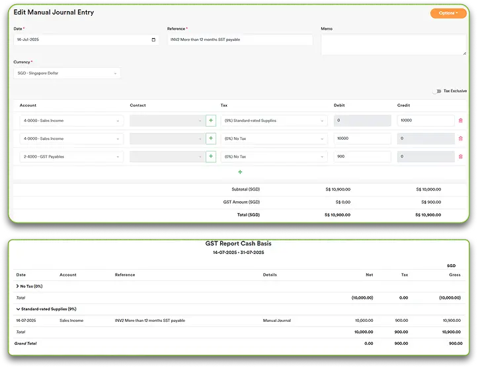Add contact on second row with plus icon
478x368 pixels.
pyautogui.click(x=211, y=138)
